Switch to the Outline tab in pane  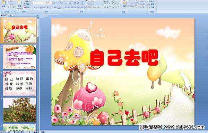coord(10,15)
